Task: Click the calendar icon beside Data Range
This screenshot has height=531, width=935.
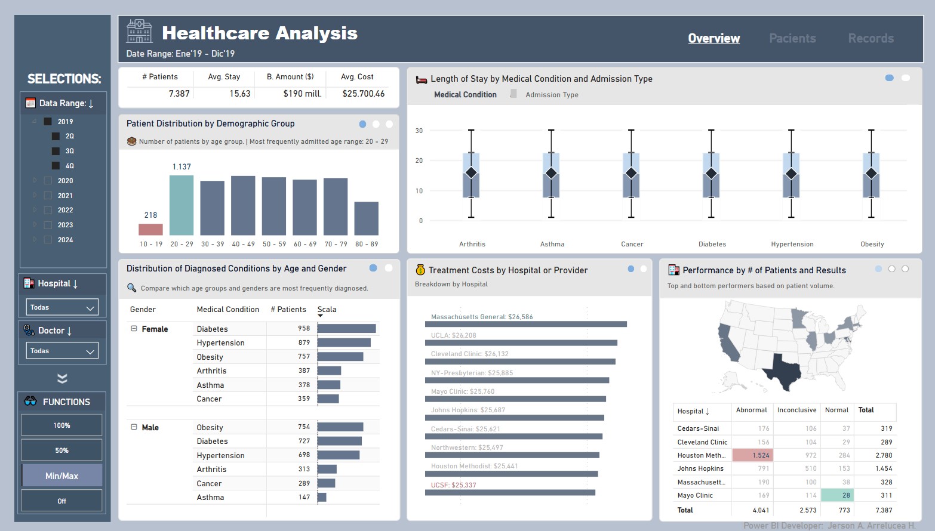Action: pyautogui.click(x=30, y=103)
